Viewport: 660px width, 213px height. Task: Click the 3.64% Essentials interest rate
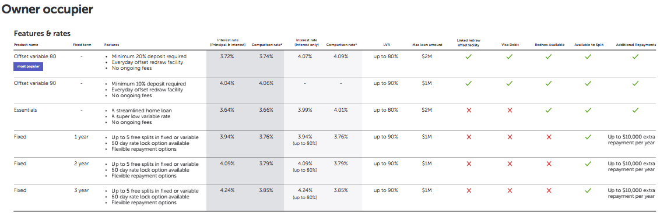pyautogui.click(x=227, y=110)
